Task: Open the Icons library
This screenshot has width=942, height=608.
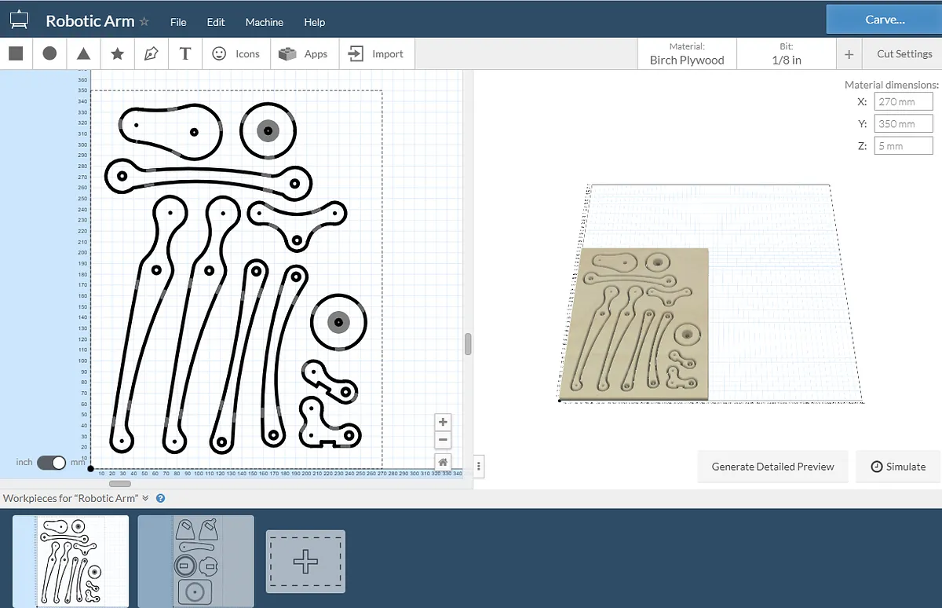Action: 236,53
